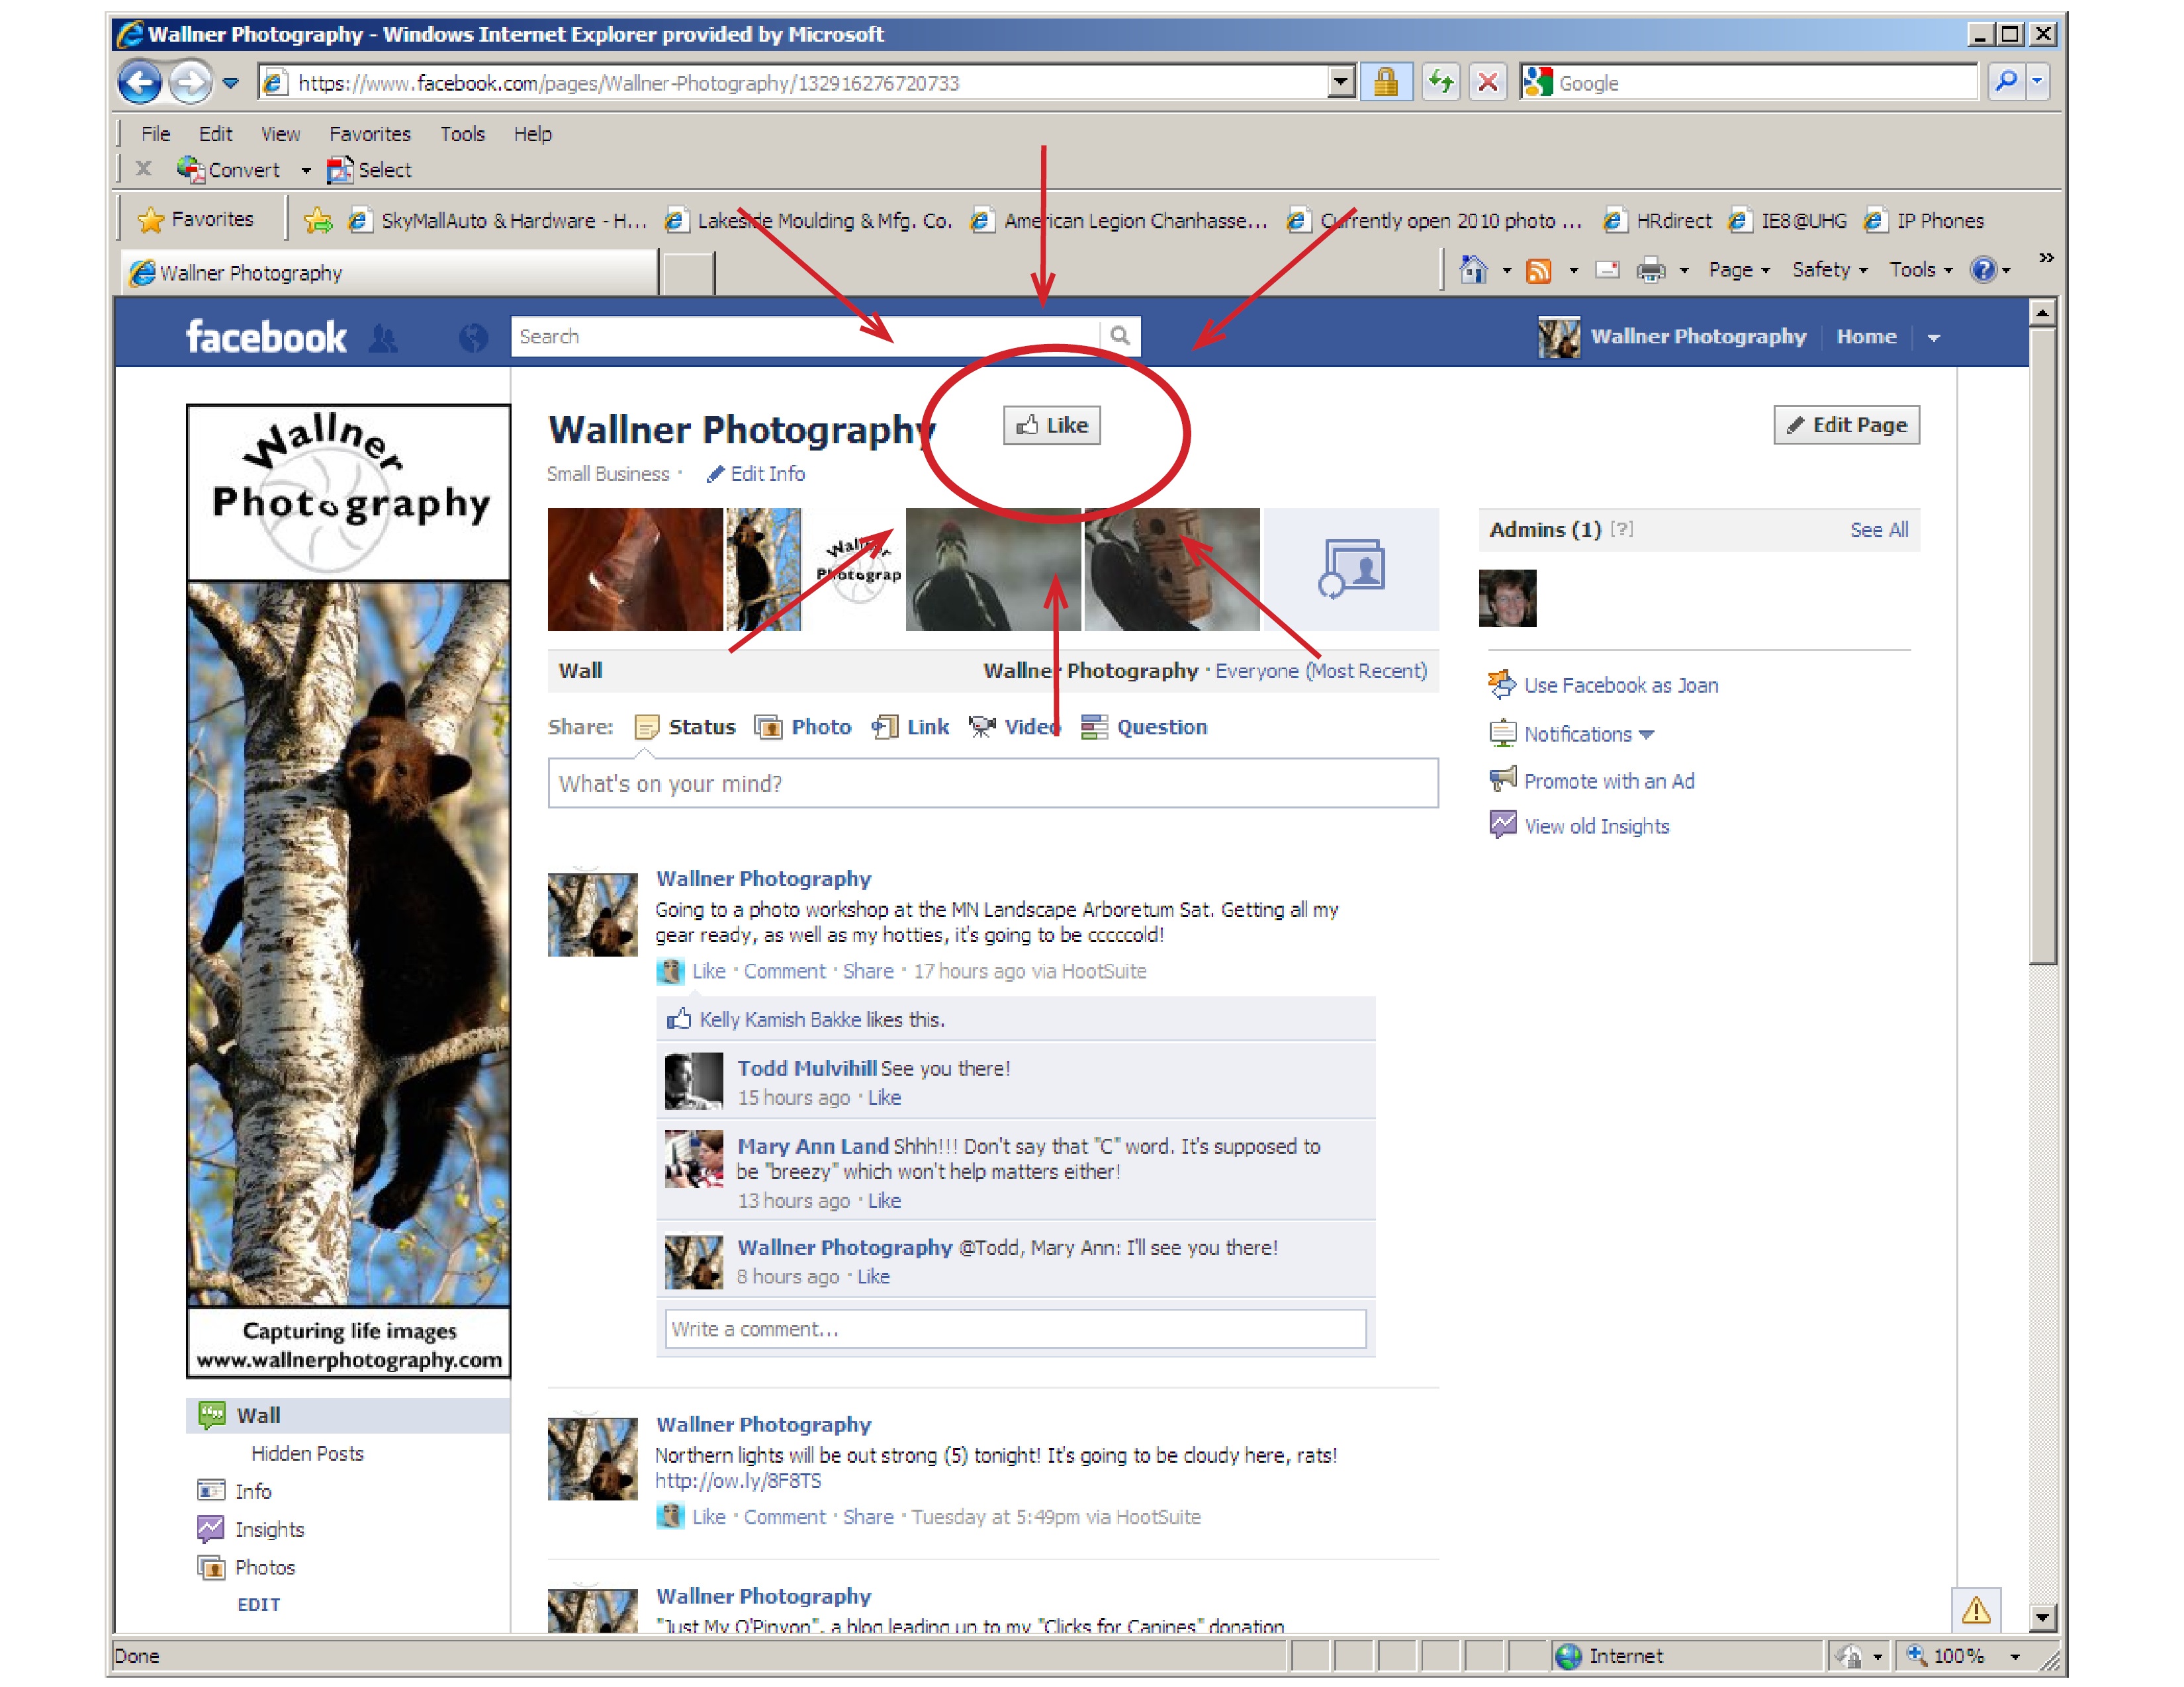Click the zoom level magnifier in status bar
The image size is (2184, 1687).
(1916, 1655)
